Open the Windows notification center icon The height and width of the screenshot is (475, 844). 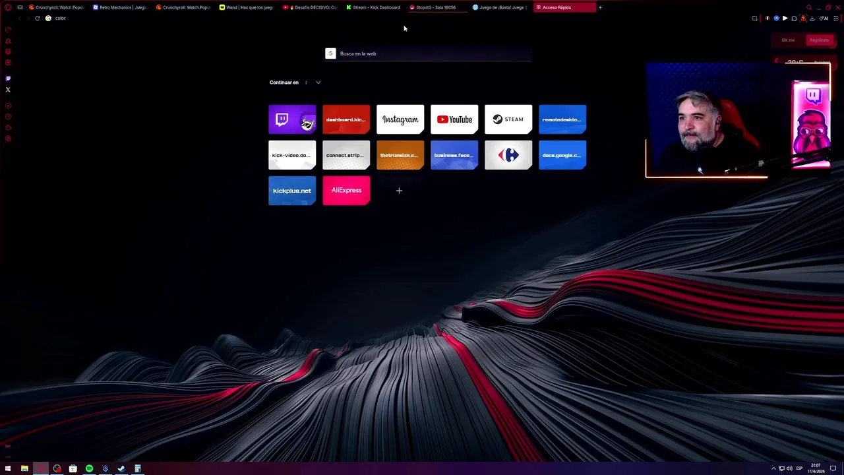(x=833, y=468)
